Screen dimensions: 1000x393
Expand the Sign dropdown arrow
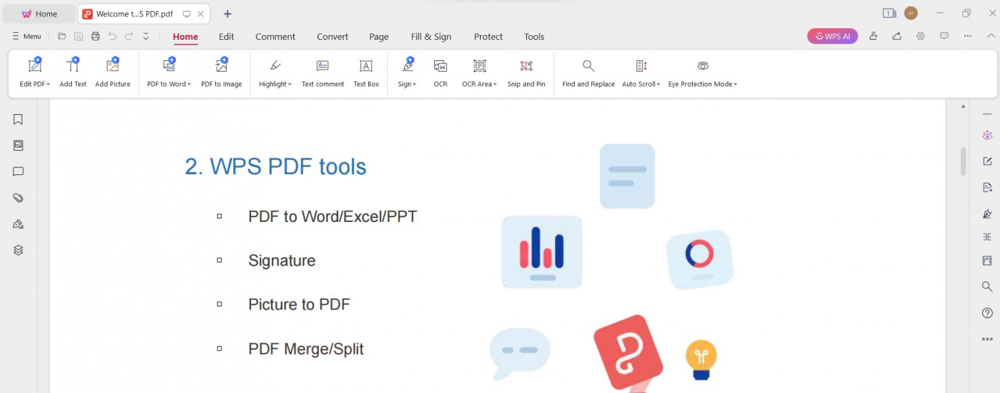click(x=414, y=84)
